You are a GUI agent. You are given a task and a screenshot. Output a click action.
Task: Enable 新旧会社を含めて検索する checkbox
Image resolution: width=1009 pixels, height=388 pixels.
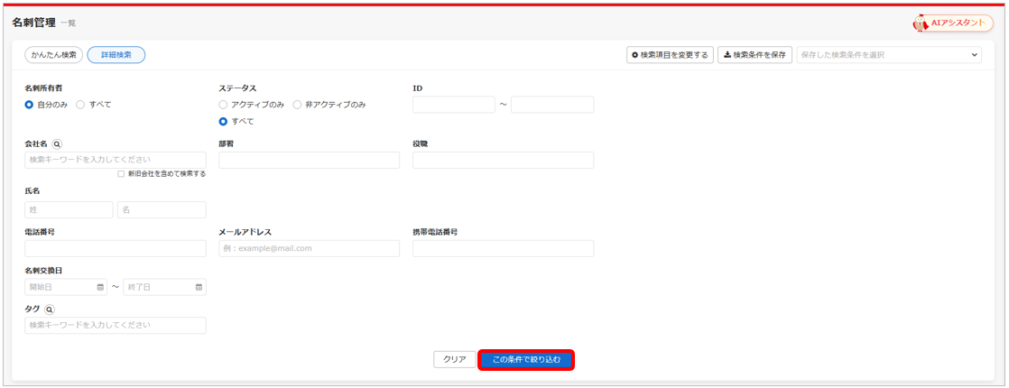click(122, 174)
